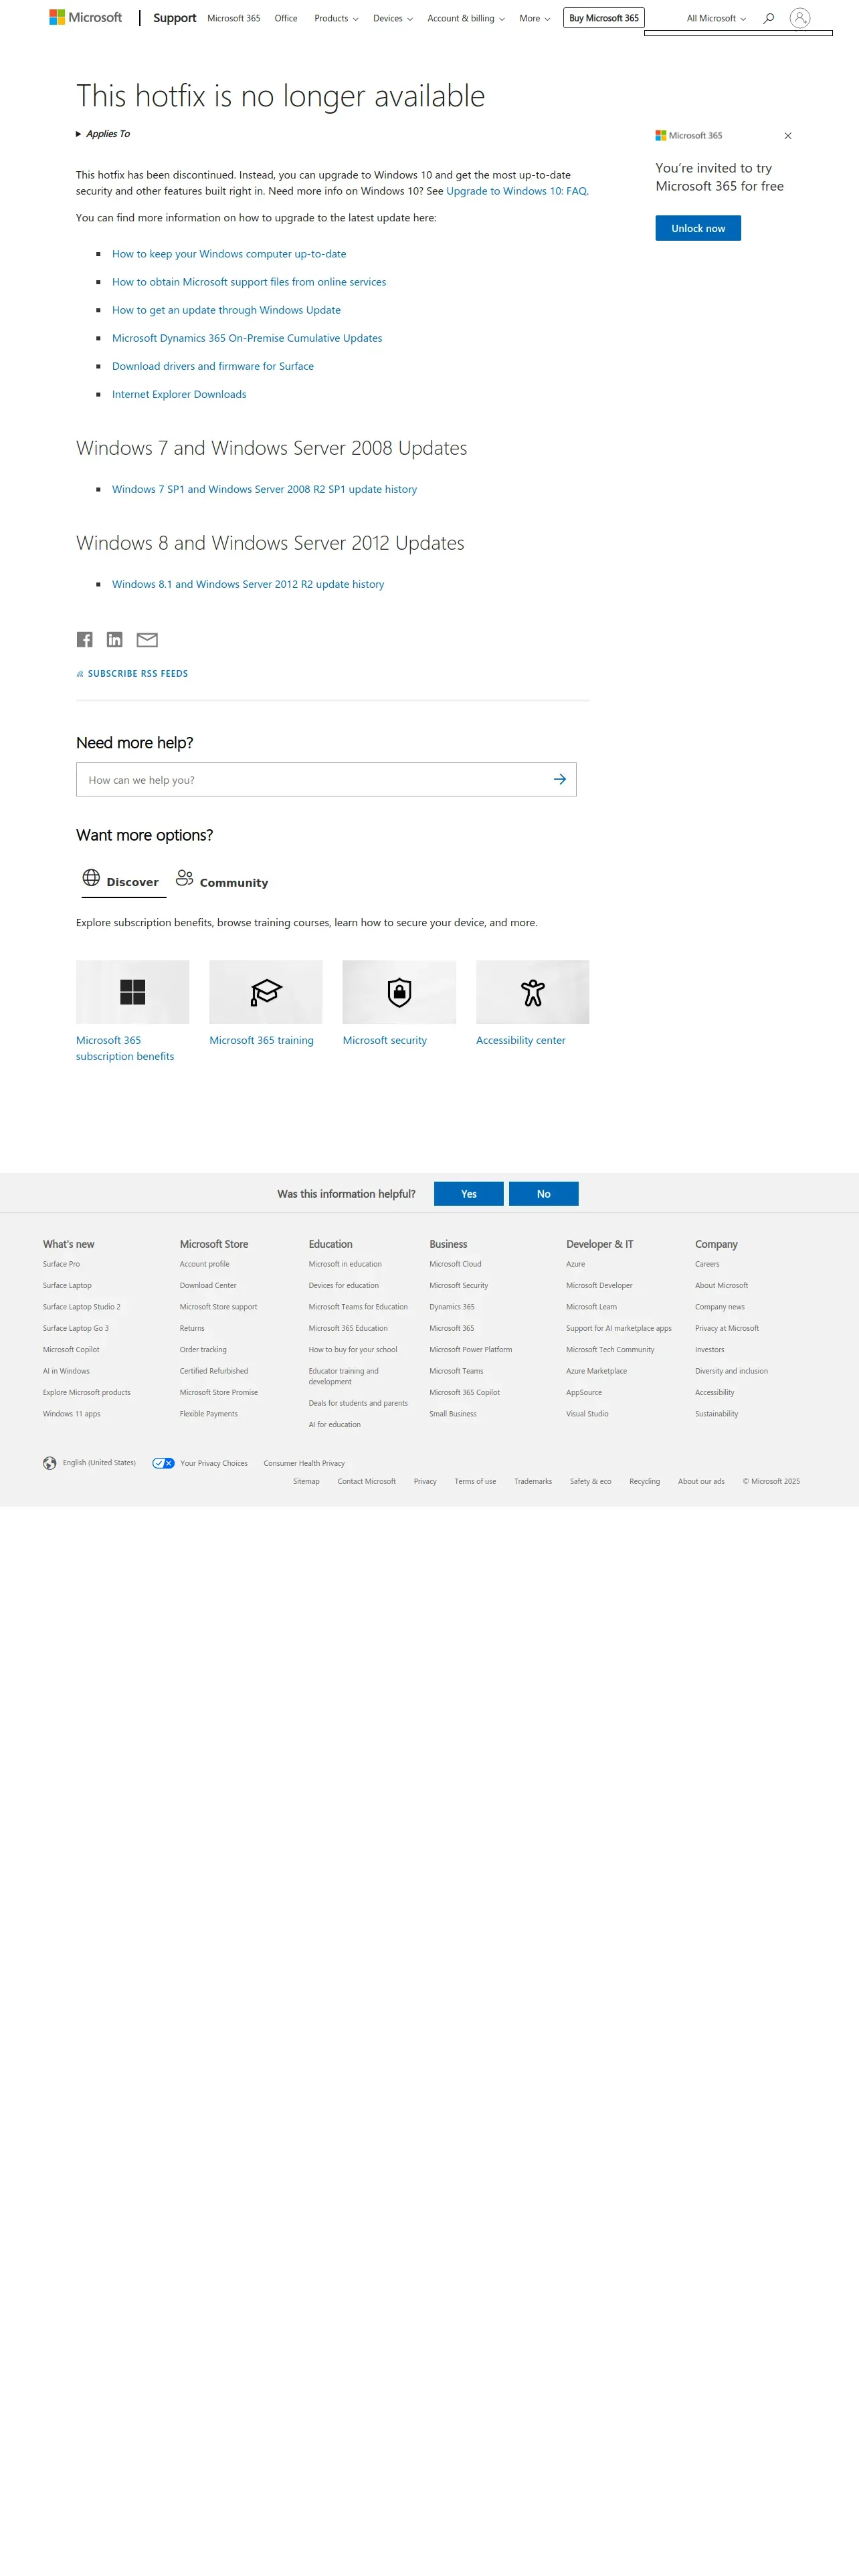Open the Microsoft 365 training text link
The width and height of the screenshot is (859, 2576).
click(261, 1040)
